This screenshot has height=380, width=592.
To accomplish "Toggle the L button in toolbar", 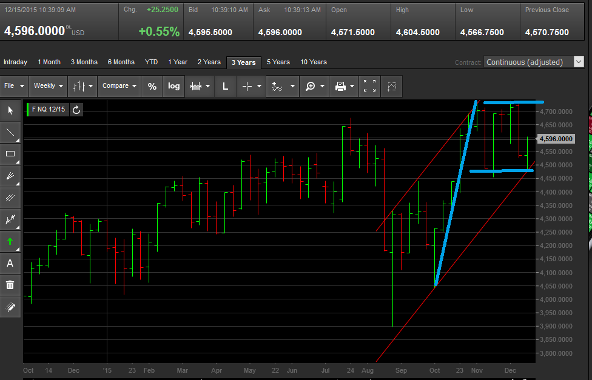I will click(226, 87).
